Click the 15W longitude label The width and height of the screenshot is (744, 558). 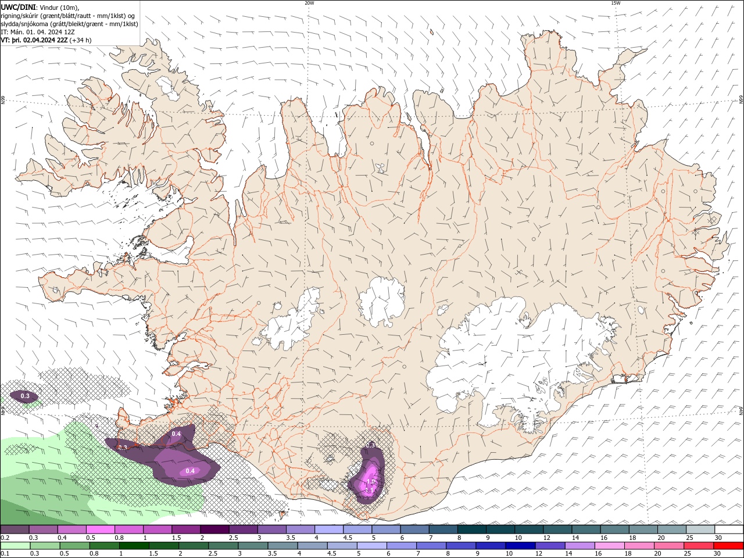click(616, 3)
